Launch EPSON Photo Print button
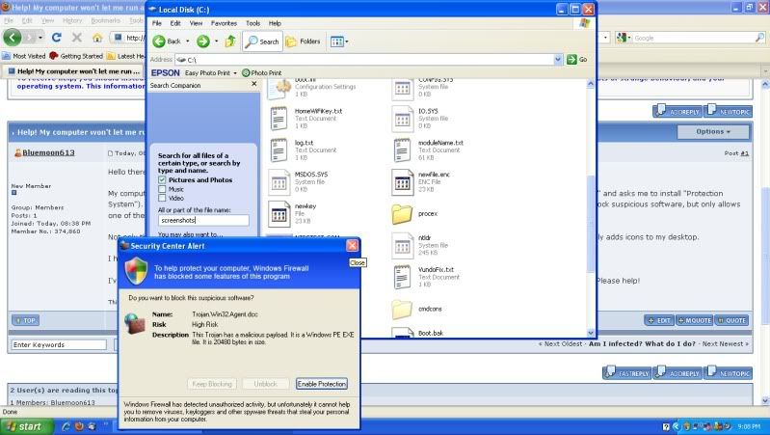 pyautogui.click(x=262, y=72)
